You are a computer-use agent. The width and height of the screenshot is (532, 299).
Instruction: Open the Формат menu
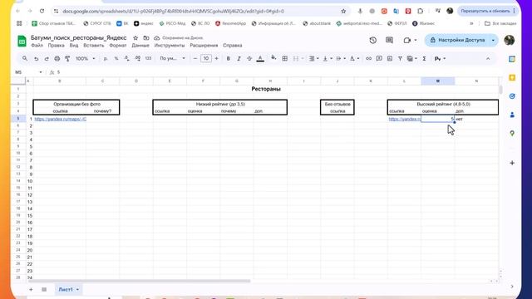click(x=118, y=46)
